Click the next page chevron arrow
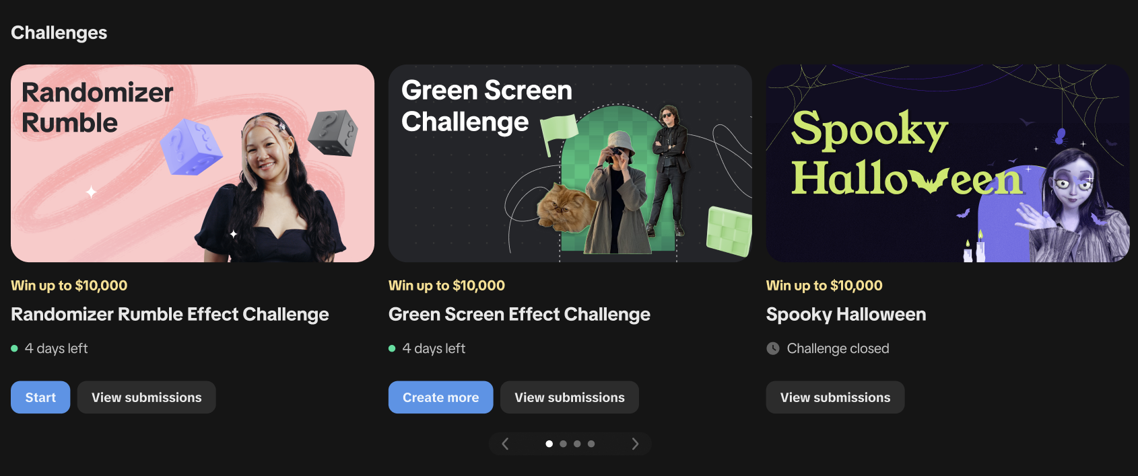This screenshot has height=476, width=1138. click(x=635, y=444)
